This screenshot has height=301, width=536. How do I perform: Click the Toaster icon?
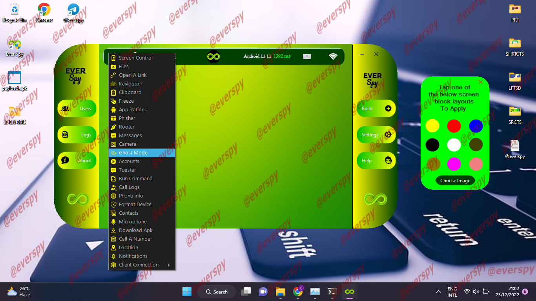[x=113, y=170]
